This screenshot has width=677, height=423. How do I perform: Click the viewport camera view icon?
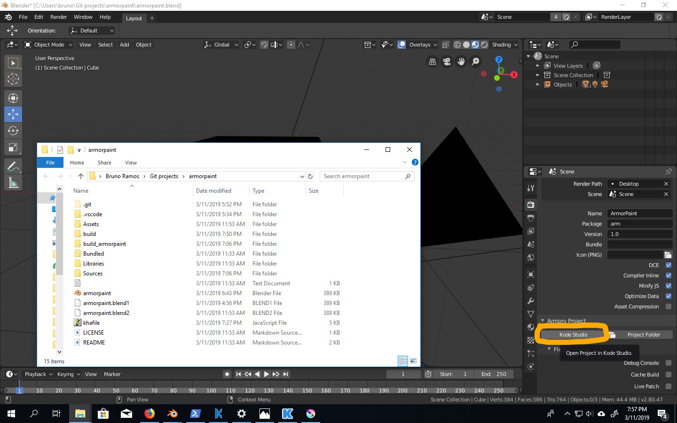446,61
